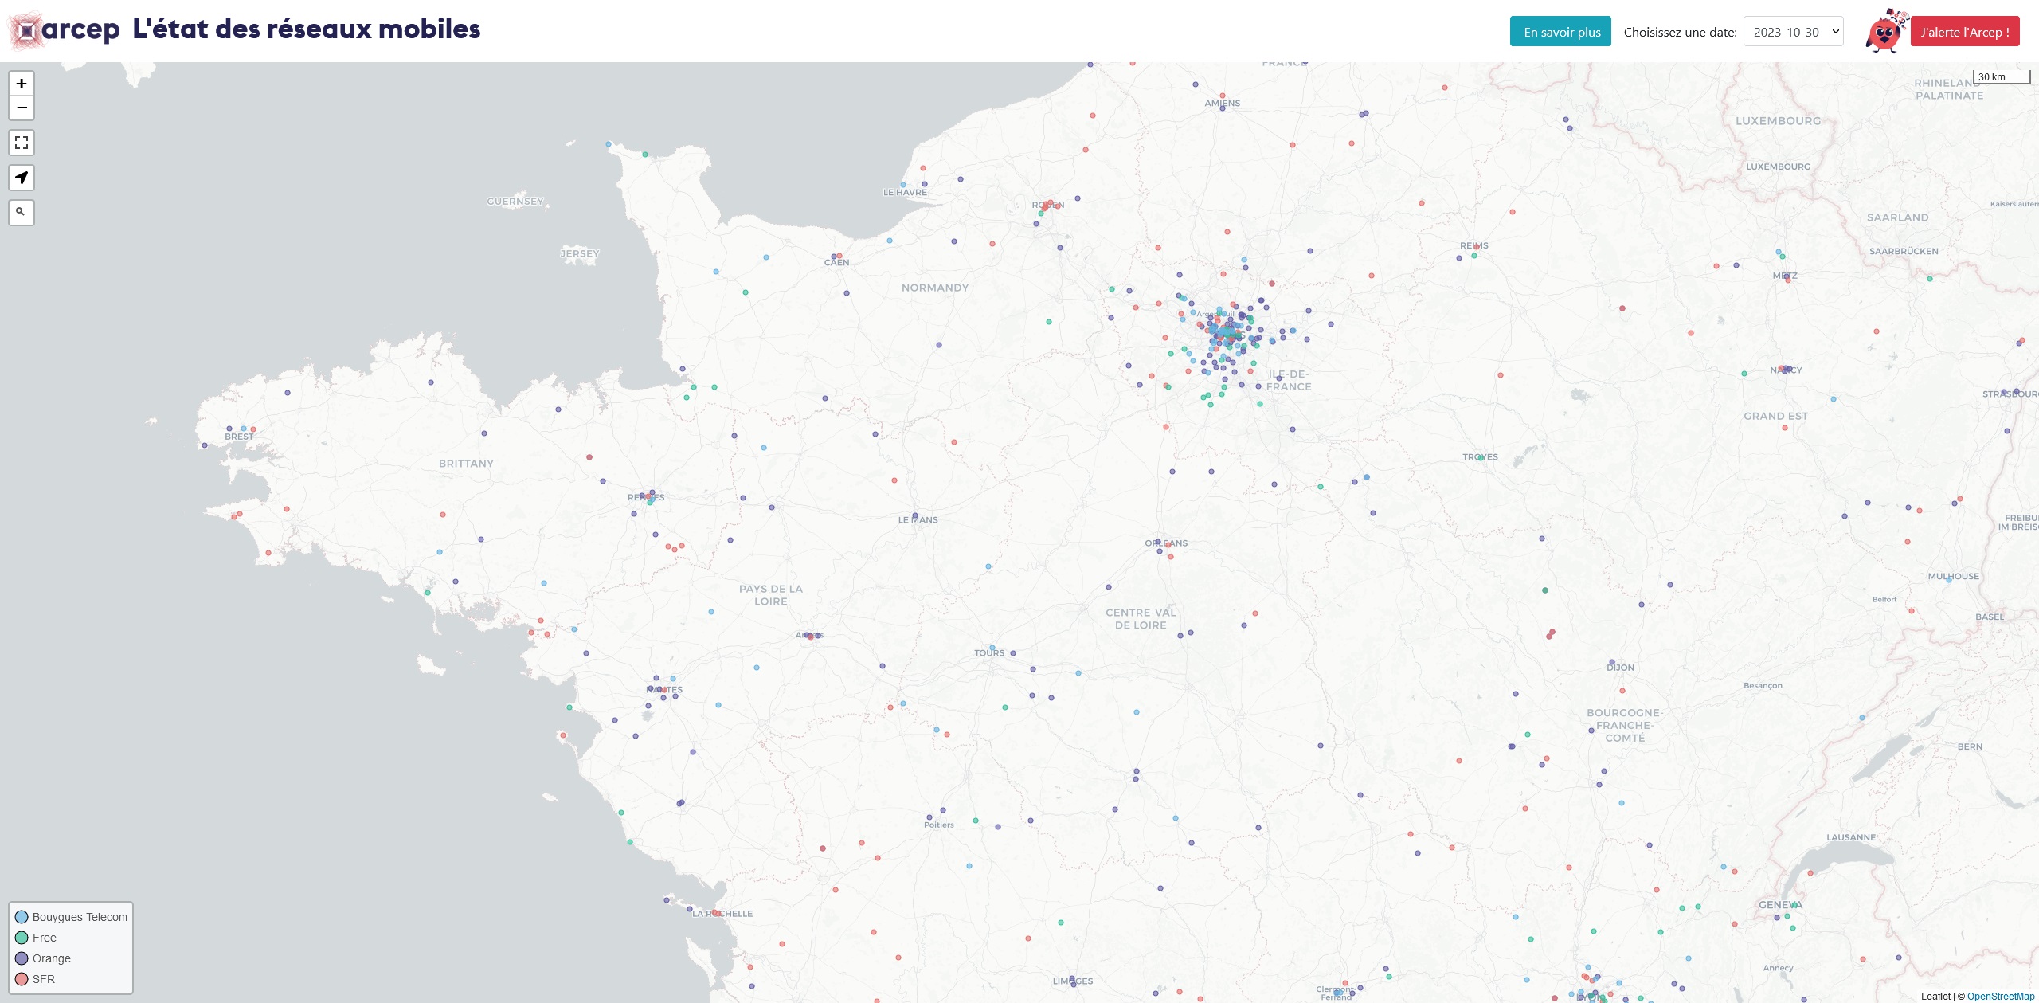Click the TROYES city label
Image resolution: width=2039 pixels, height=1003 pixels.
(1480, 457)
